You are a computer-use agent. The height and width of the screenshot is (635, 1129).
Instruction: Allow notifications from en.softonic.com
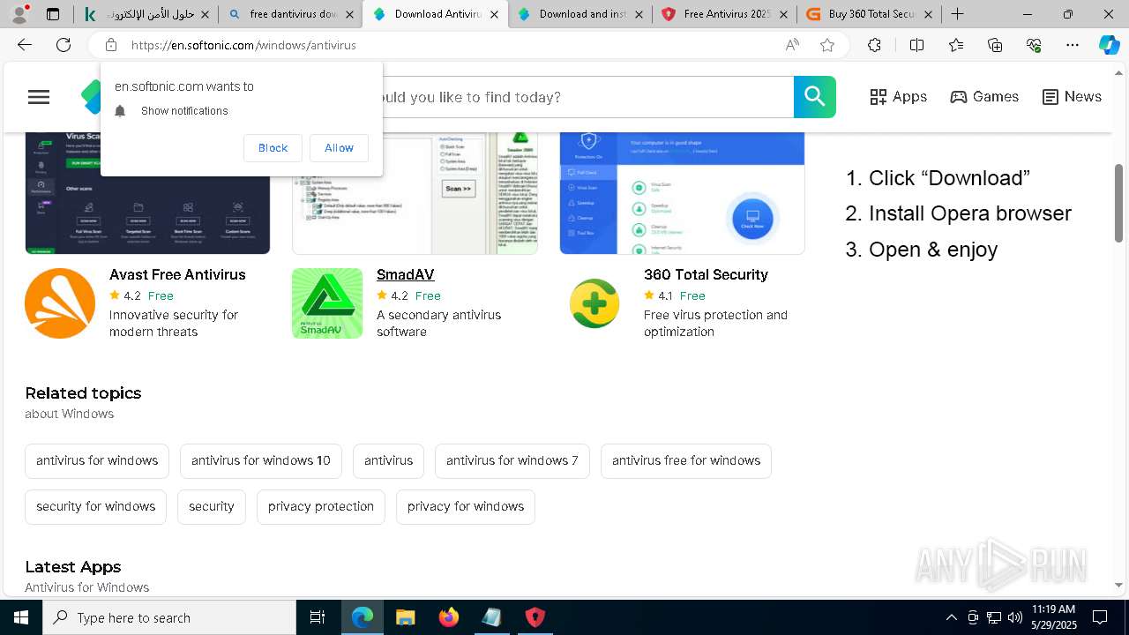coord(339,148)
